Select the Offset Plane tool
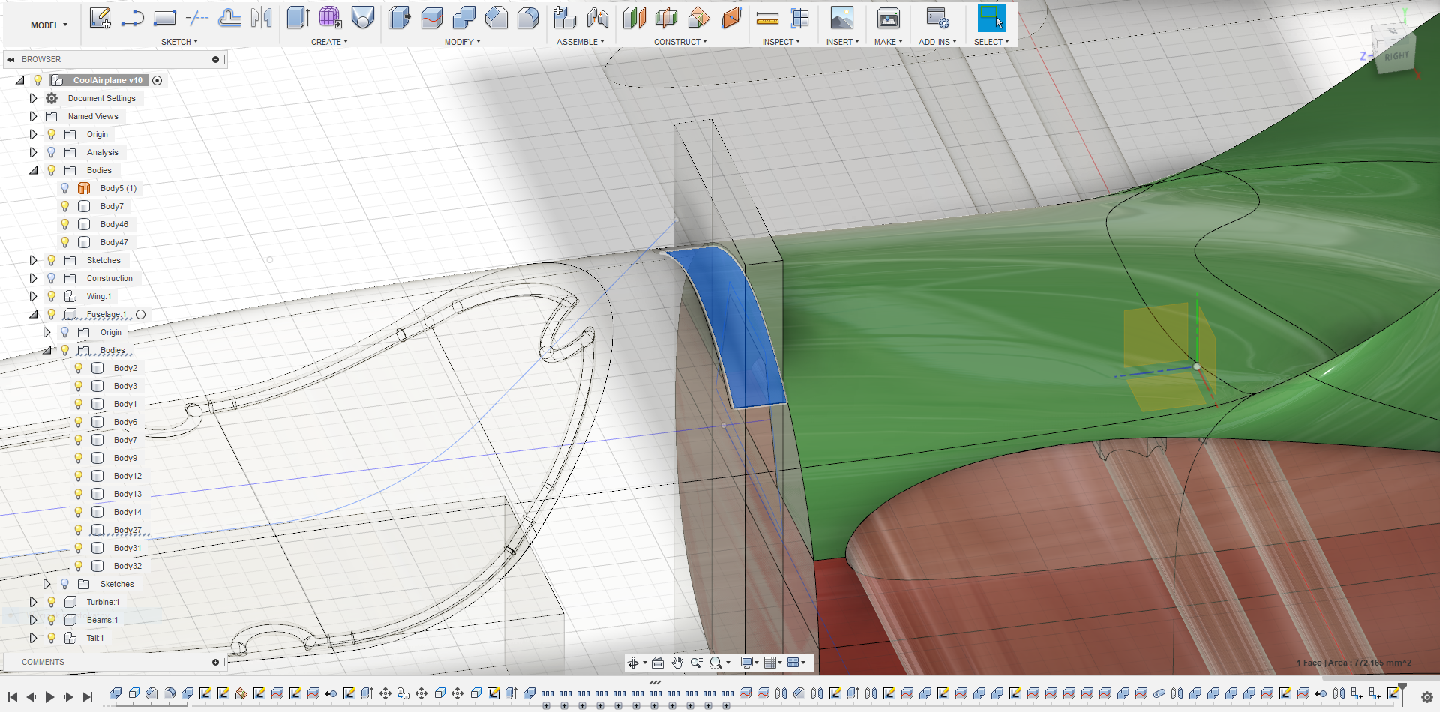This screenshot has height=712, width=1440. (634, 18)
